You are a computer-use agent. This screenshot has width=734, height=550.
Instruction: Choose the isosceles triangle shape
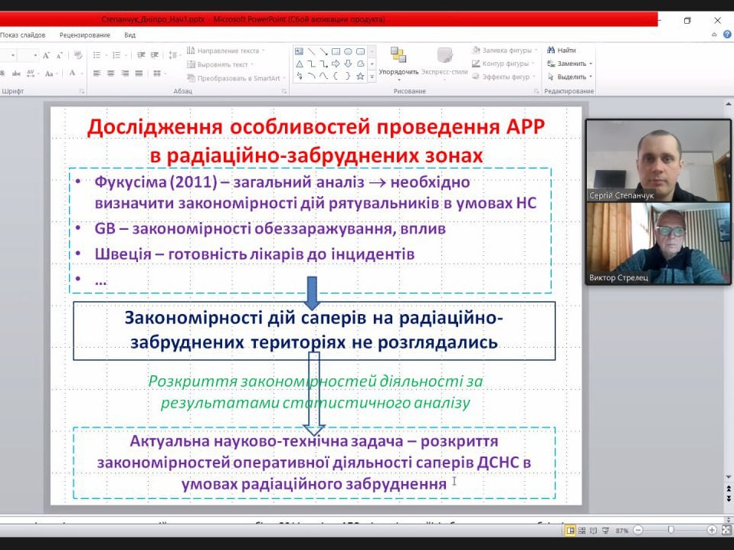300,64
